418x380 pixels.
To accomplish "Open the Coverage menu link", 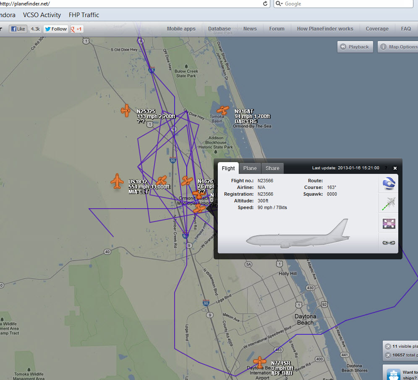I will pos(377,29).
